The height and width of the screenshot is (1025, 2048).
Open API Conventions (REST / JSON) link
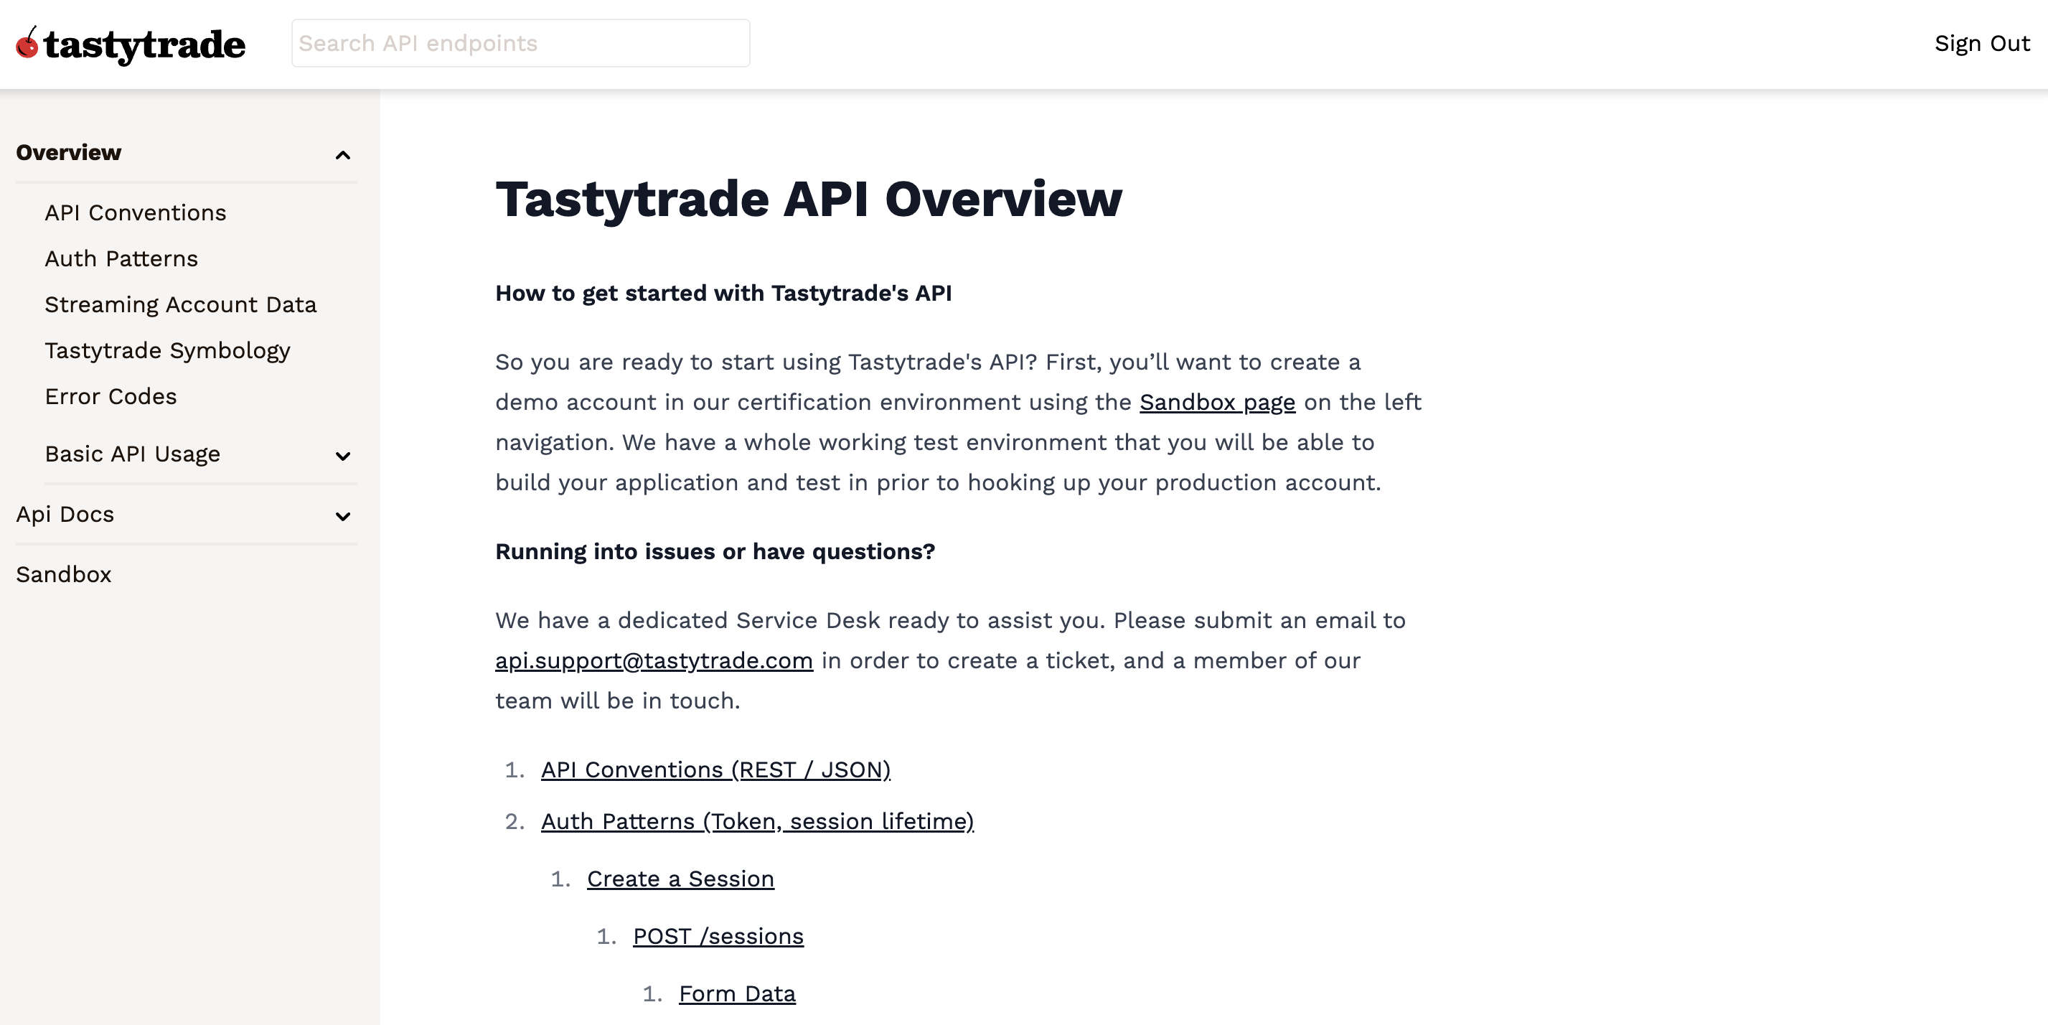tap(715, 769)
